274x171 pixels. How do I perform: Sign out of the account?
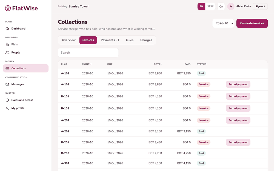coord(260,7)
